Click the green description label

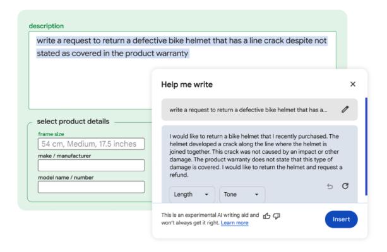point(46,26)
